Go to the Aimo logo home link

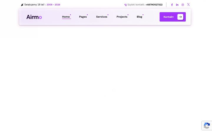[x=34, y=17]
